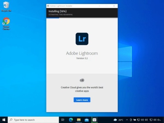Click the Creative Cloud logo icon
This screenshot has height=123, width=164.
pyautogui.click(x=82, y=80)
